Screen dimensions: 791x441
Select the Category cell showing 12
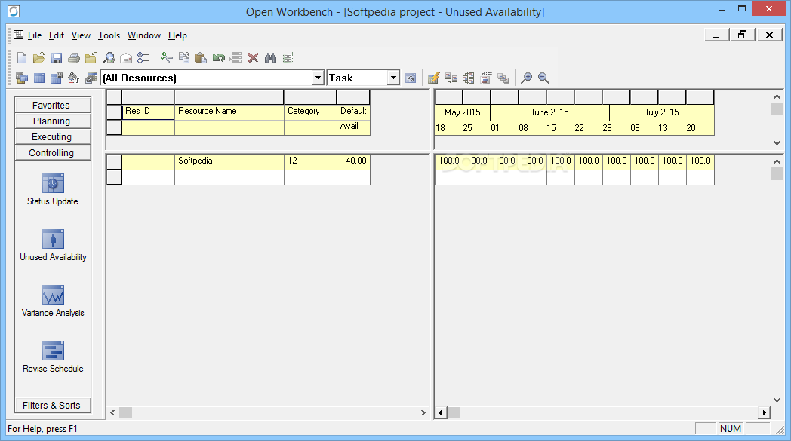tap(310, 161)
